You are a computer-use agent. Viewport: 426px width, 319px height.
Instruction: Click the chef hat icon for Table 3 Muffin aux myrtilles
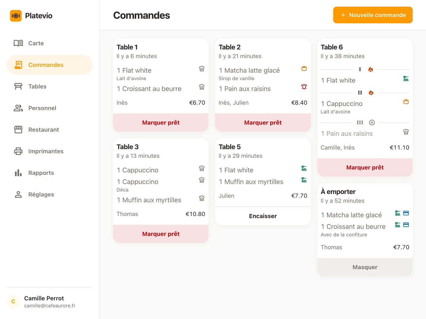(x=202, y=198)
